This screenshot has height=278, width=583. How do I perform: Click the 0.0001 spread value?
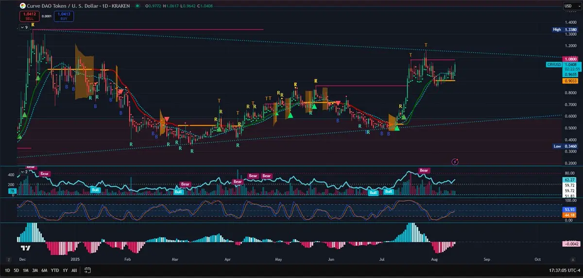pyautogui.click(x=47, y=16)
